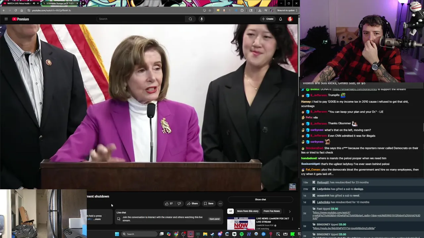Expand description with ...more
The width and height of the screenshot is (424, 238).
[97, 219]
